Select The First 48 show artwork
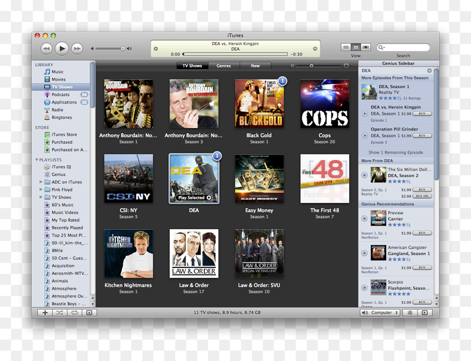This screenshot has width=471, height=361. (325, 179)
